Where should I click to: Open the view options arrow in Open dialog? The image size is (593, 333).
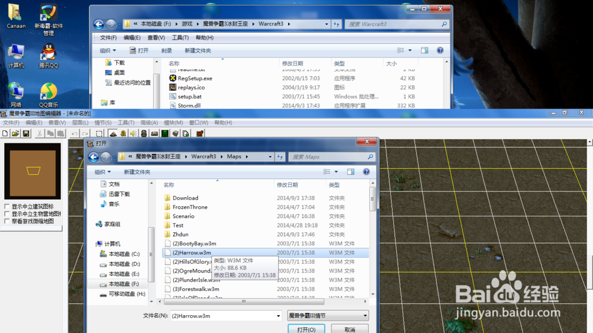click(336, 172)
